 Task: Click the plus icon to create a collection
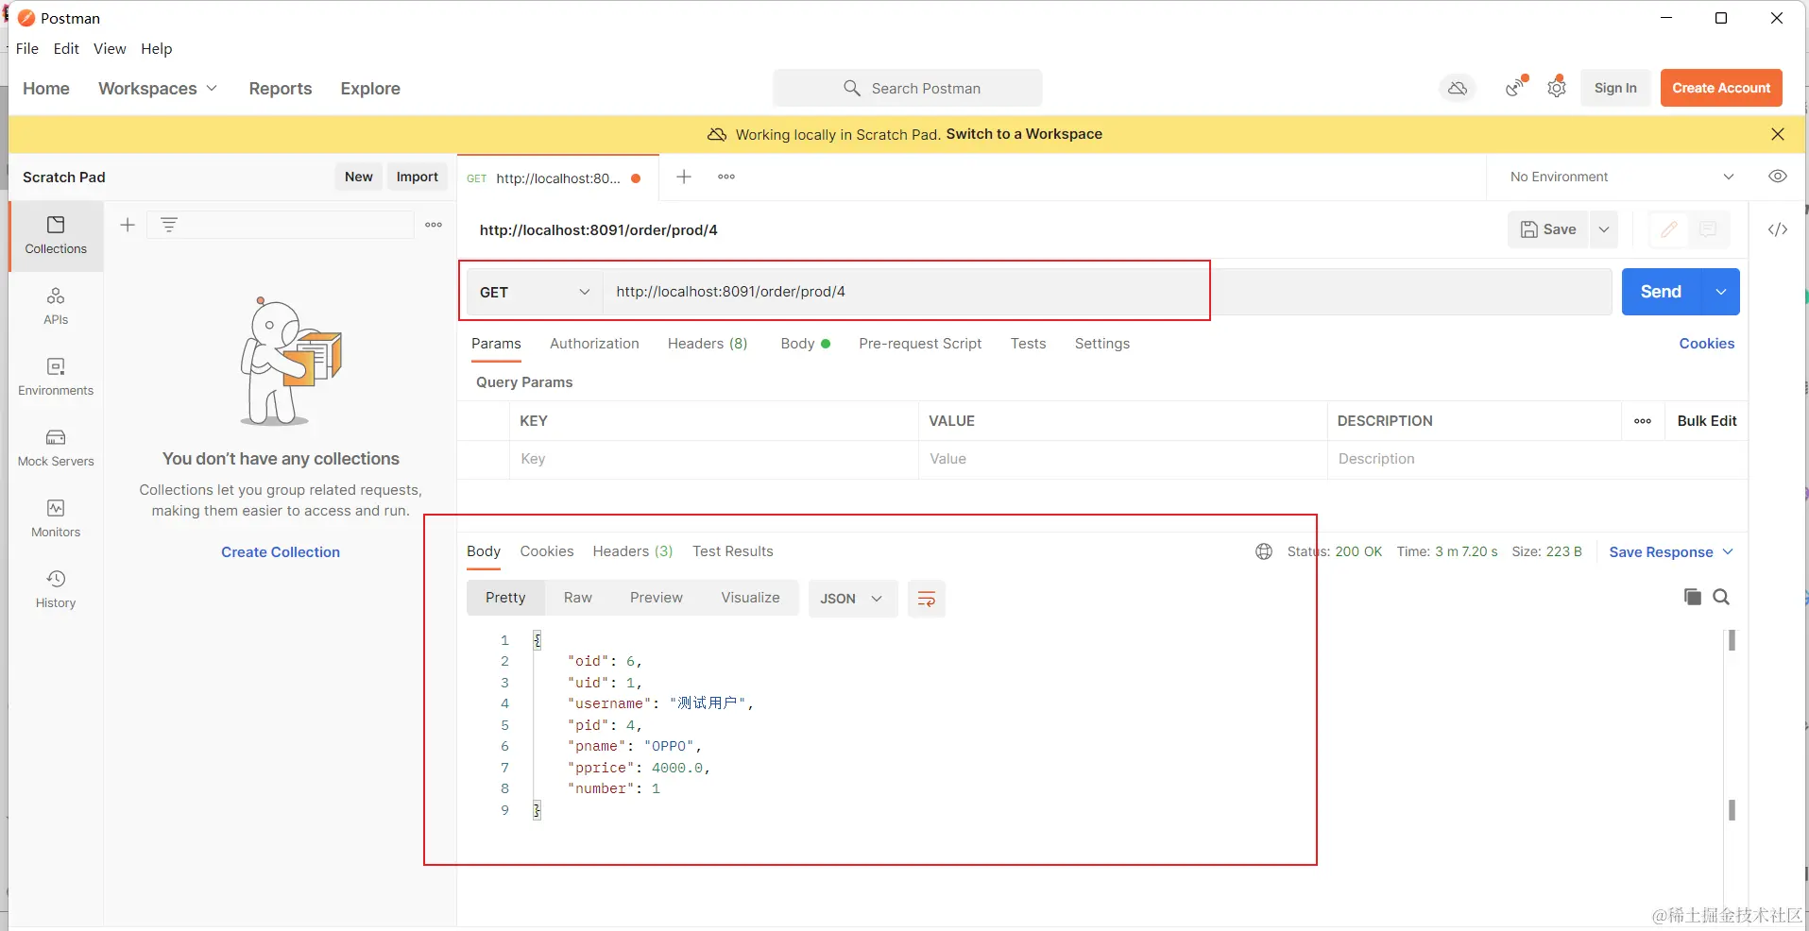click(x=128, y=225)
